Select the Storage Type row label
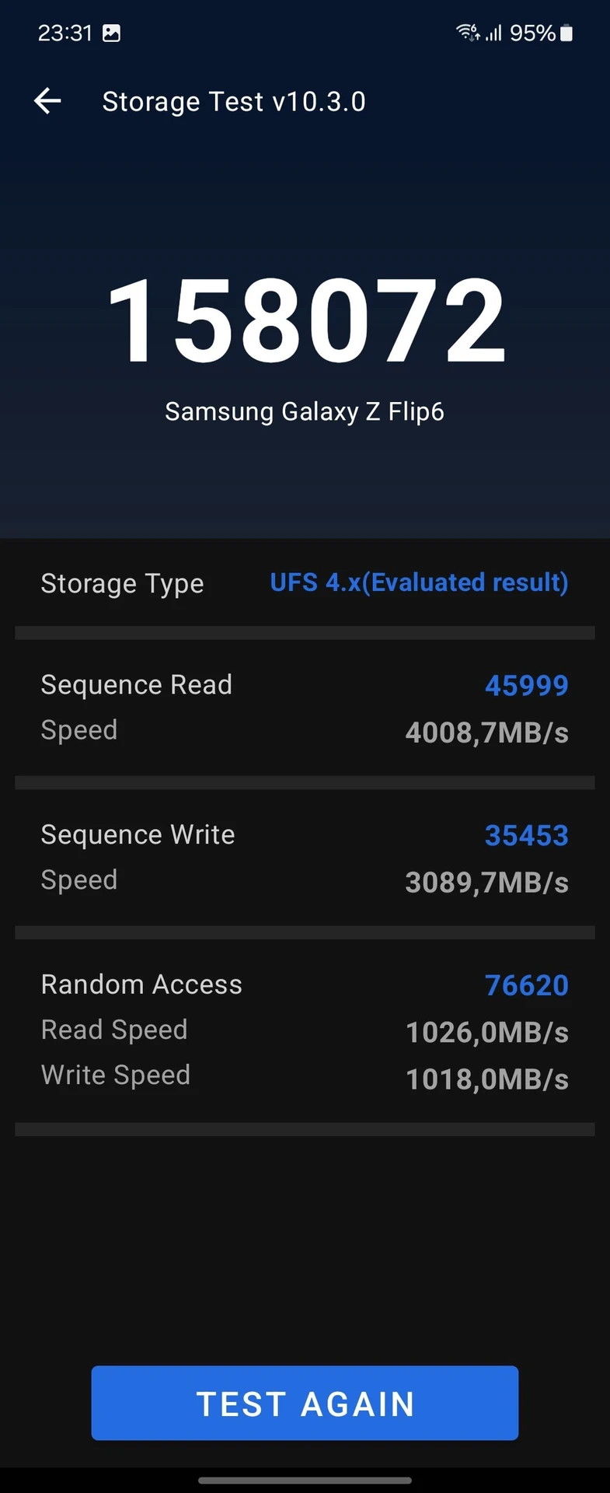610x1493 pixels. click(122, 583)
